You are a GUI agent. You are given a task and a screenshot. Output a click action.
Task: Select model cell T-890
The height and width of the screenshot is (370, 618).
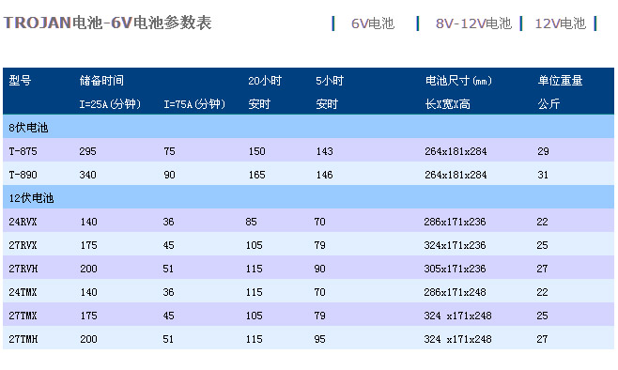[23, 175]
